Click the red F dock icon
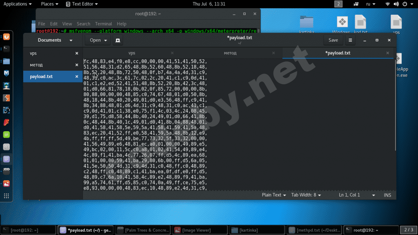Viewport: 418px width, 235px height. [x=7, y=122]
